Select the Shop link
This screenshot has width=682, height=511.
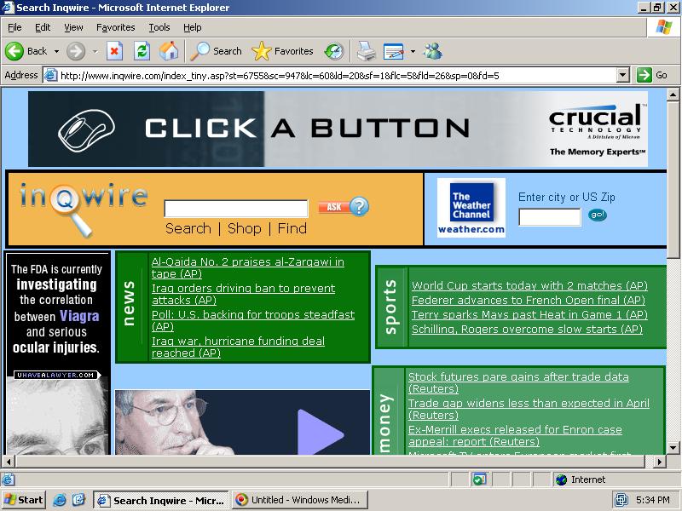[245, 228]
